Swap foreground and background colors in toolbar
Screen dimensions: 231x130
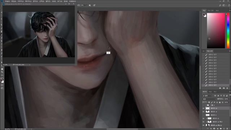[x=3, y=78]
